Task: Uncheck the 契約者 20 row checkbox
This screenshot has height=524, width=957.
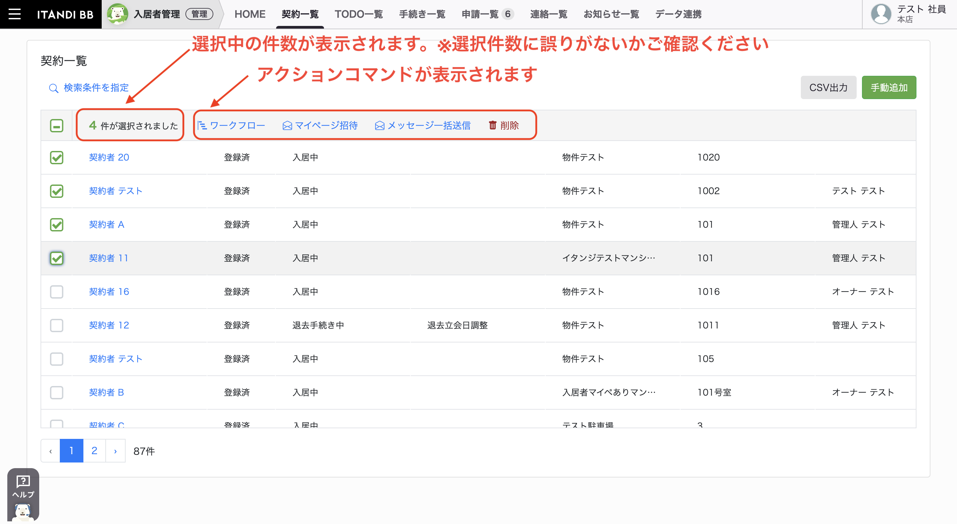Action: pyautogui.click(x=56, y=158)
